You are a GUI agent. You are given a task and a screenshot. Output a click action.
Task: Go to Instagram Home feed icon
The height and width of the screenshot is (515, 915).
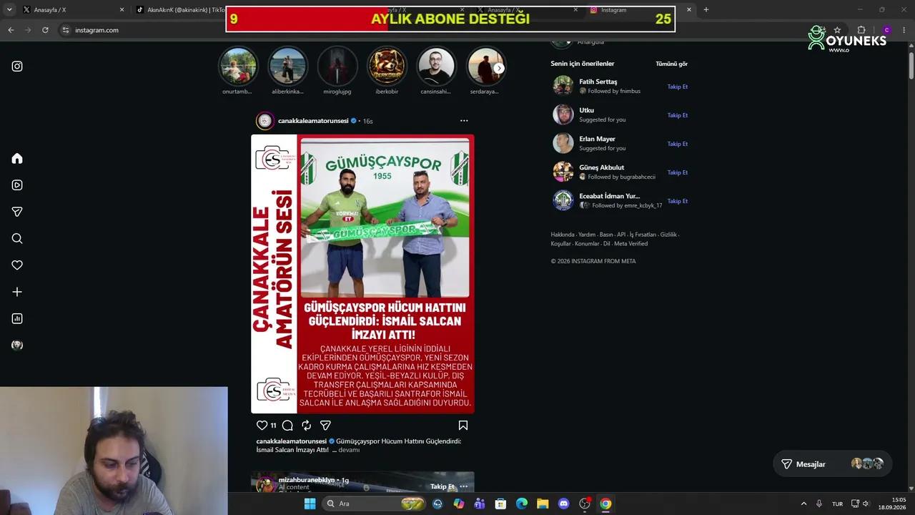tap(17, 159)
